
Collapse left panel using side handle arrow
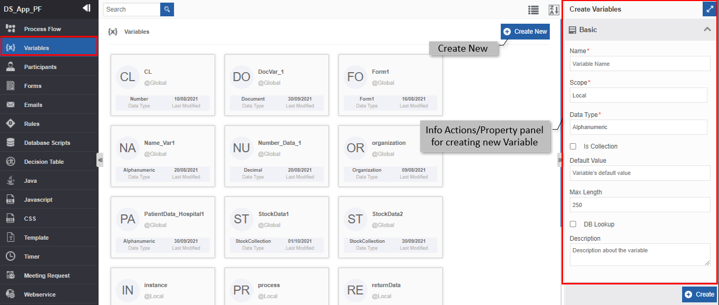tap(100, 160)
